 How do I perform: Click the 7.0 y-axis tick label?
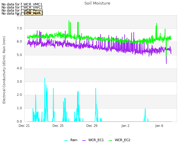tap(19, 28)
